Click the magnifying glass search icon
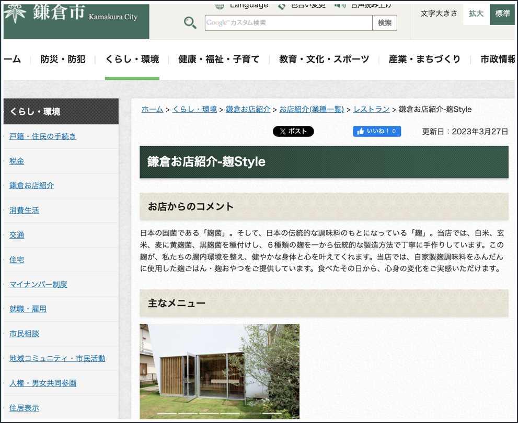Viewport: 518px width, 423px height. (190, 23)
